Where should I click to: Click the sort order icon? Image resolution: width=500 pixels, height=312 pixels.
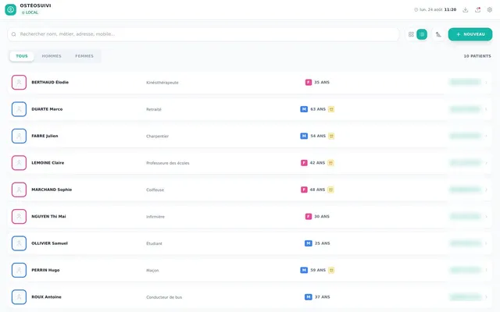click(438, 34)
